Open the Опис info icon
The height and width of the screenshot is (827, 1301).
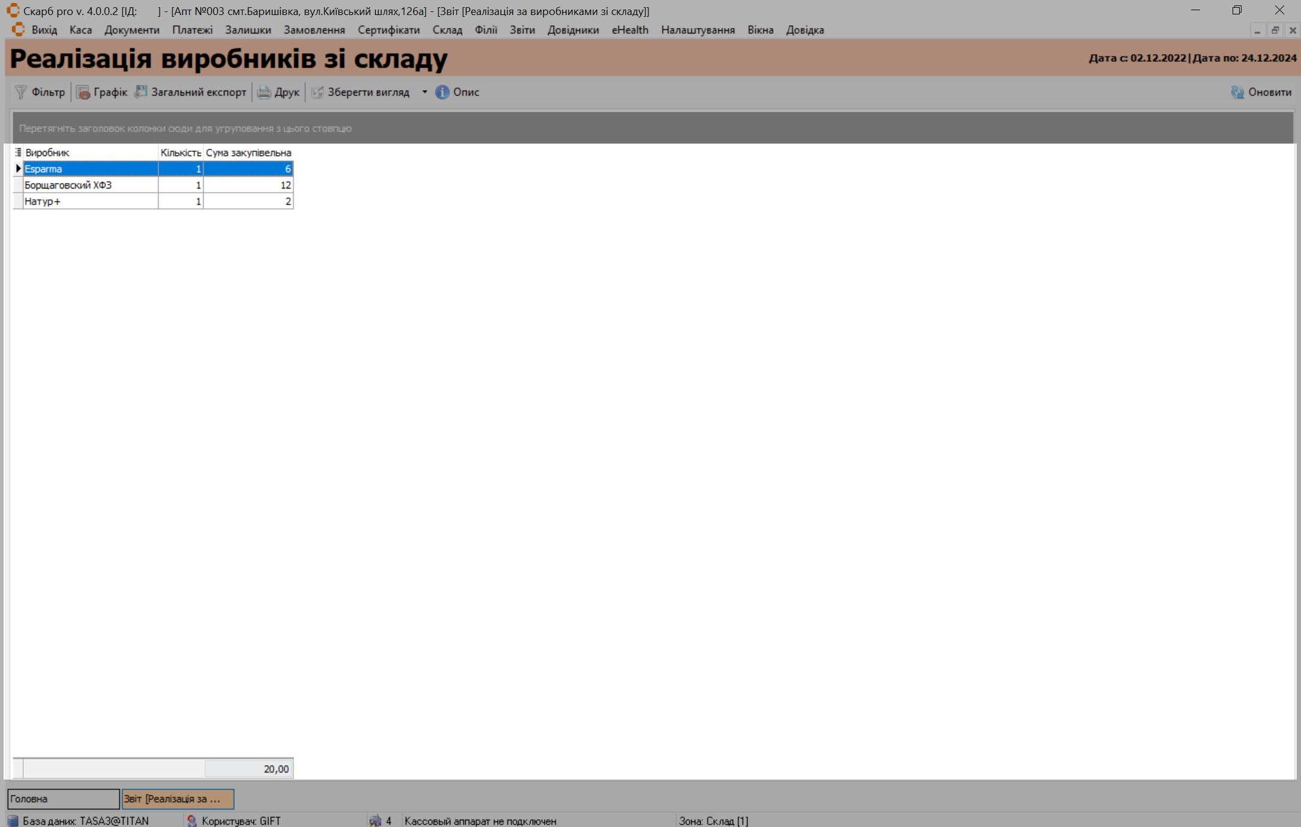[x=442, y=92]
